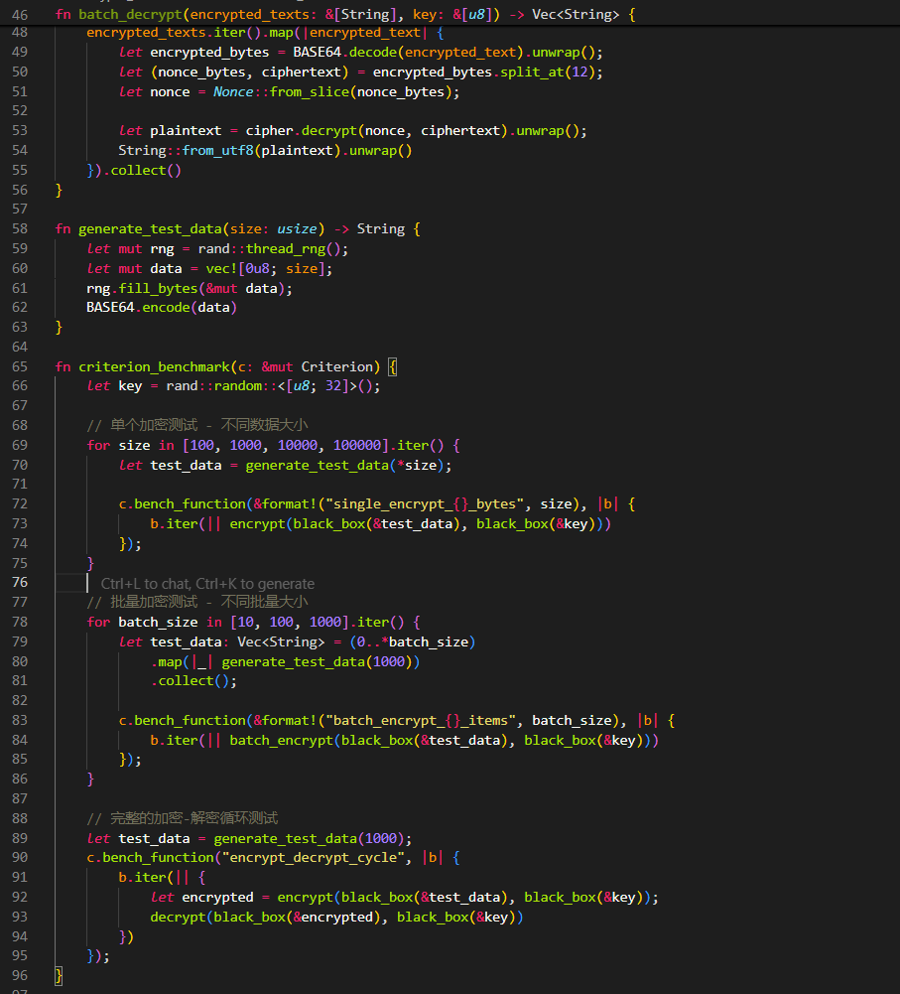Click the batch_decrypt function name in sticky header
The height and width of the screenshot is (994, 900).
[x=130, y=14]
